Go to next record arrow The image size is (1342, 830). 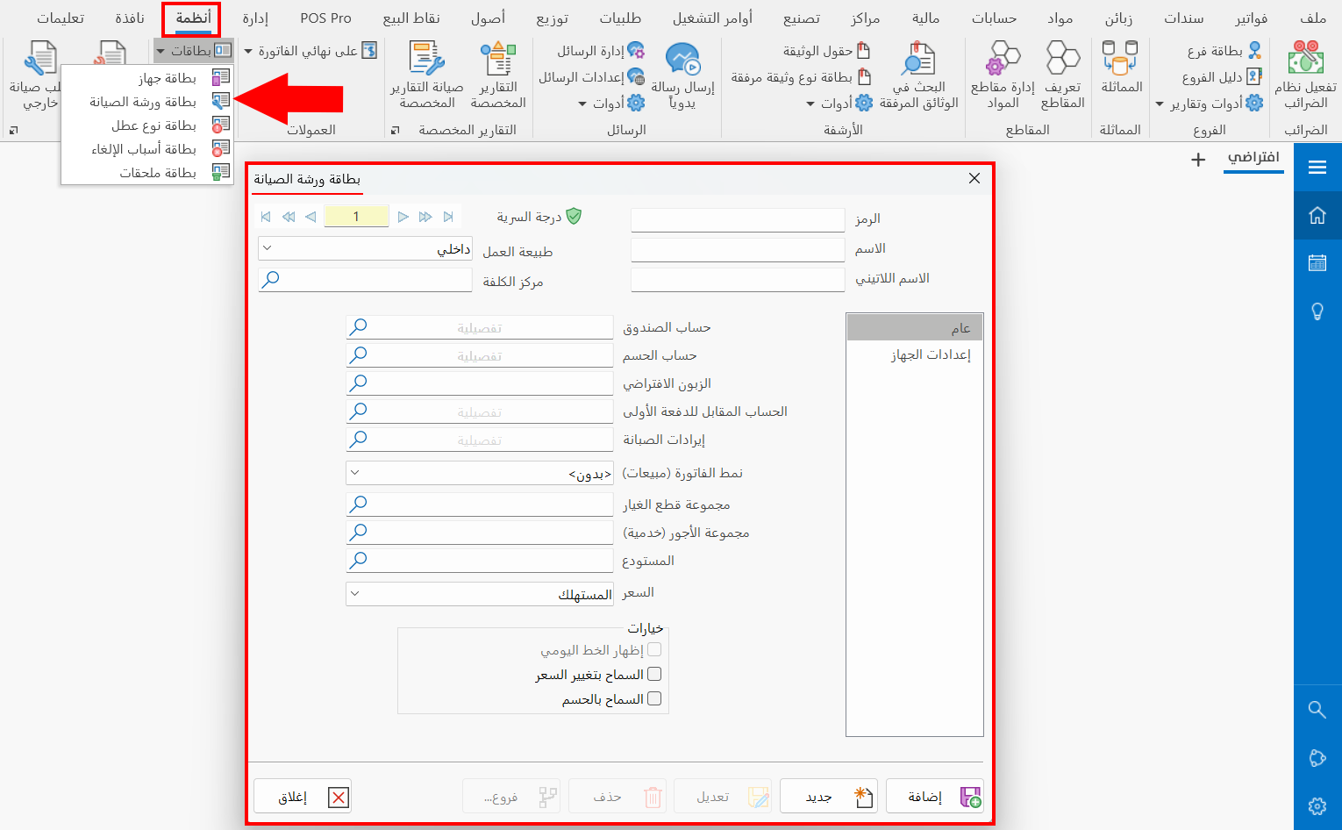click(x=403, y=217)
